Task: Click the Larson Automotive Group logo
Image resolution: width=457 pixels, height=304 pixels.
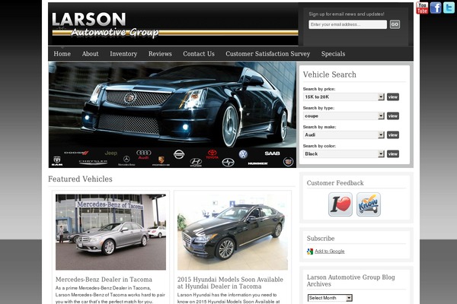Action: 105,25
